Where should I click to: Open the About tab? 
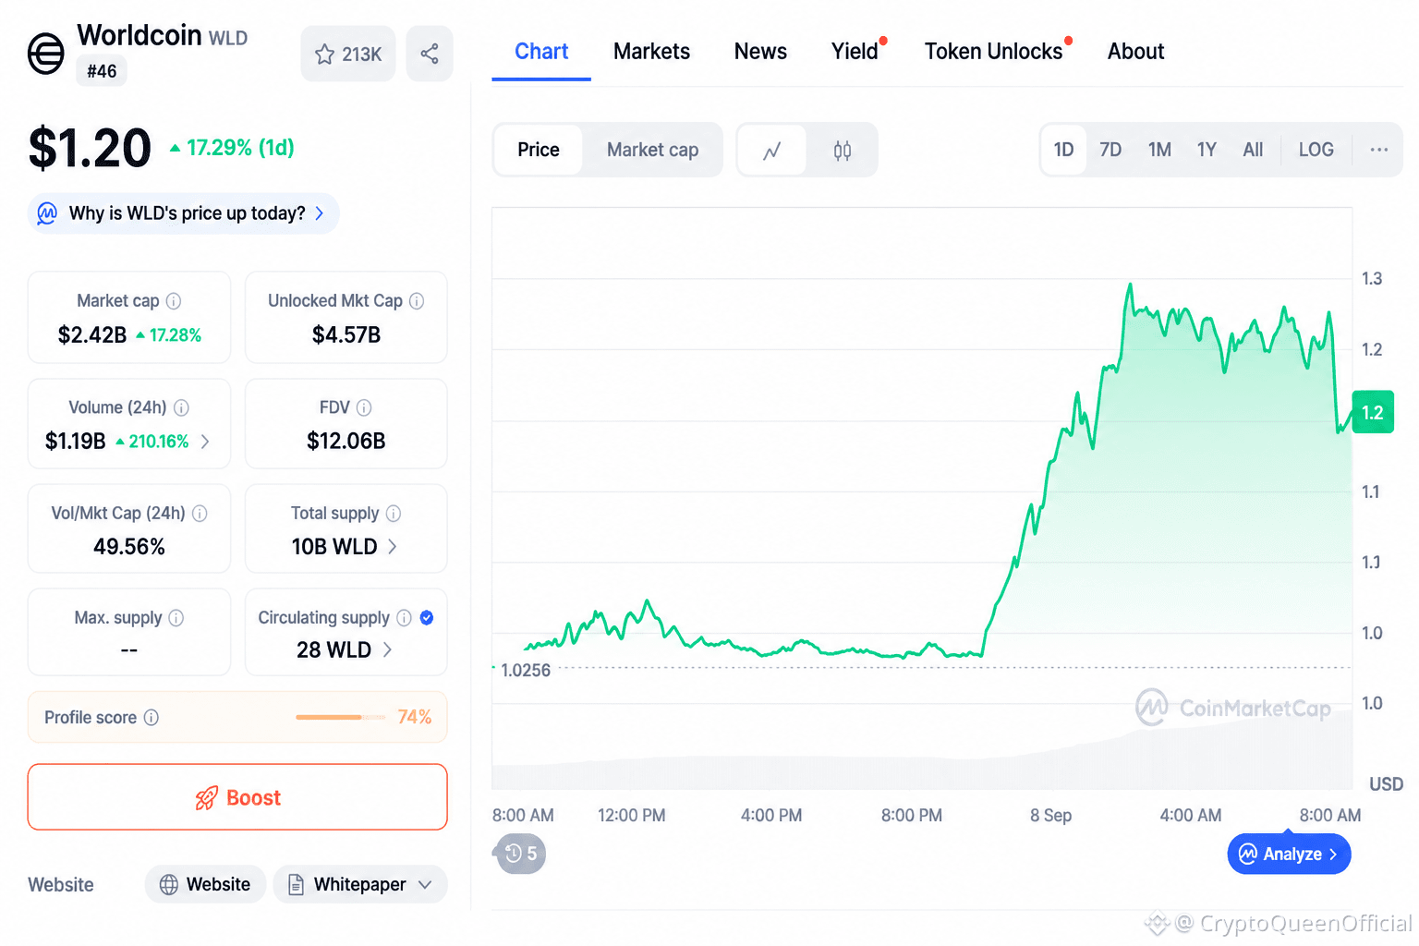[x=1135, y=52]
